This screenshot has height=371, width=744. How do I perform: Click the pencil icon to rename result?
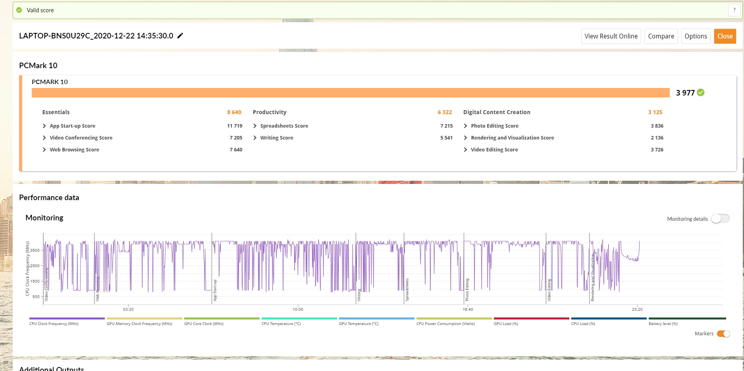pyautogui.click(x=180, y=36)
